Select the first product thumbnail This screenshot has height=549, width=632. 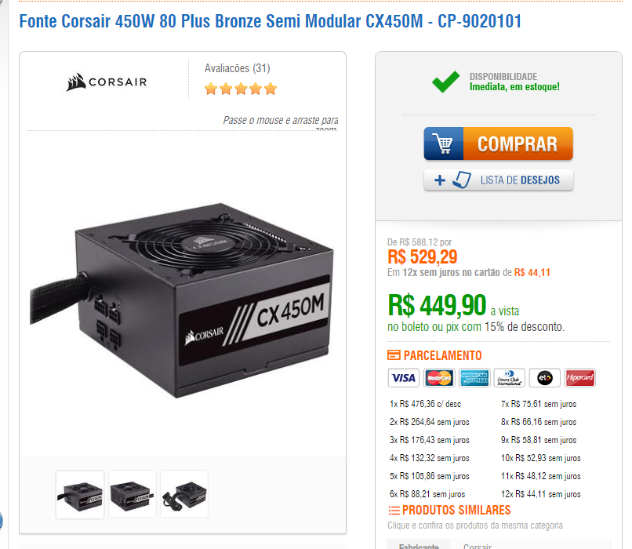(x=80, y=494)
